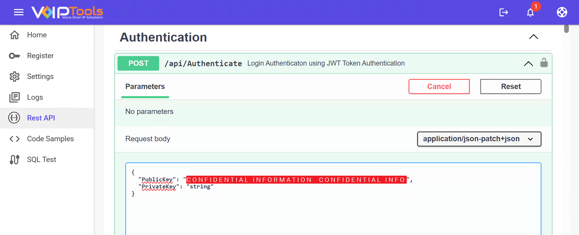This screenshot has width=579, height=235.
Task: Click the page vertical scrollbar thumb
Action: 567,29
